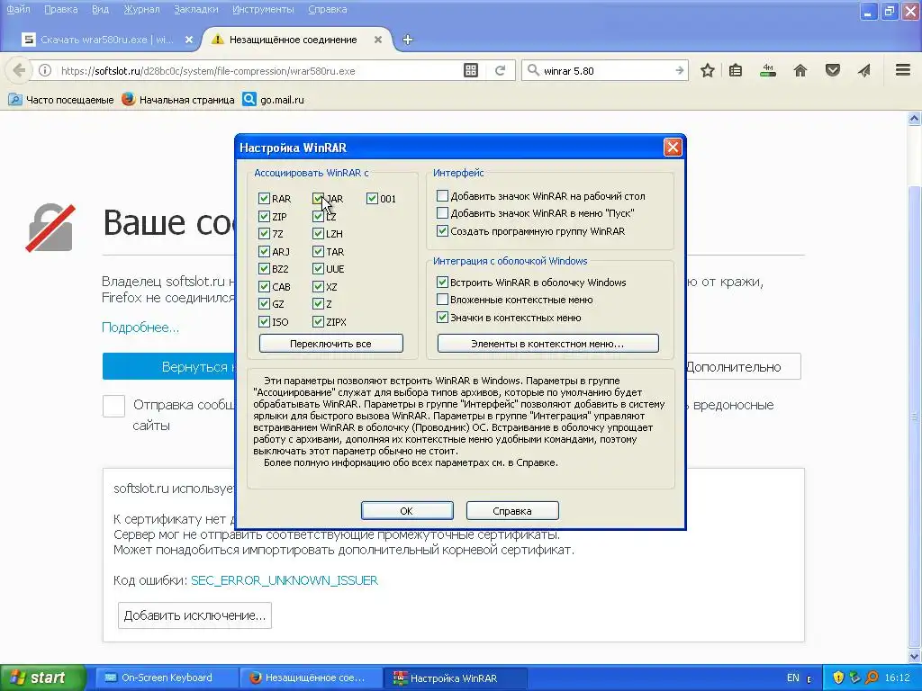Click the search magnifier icon
This screenshot has width=922, height=691.
[x=533, y=70]
